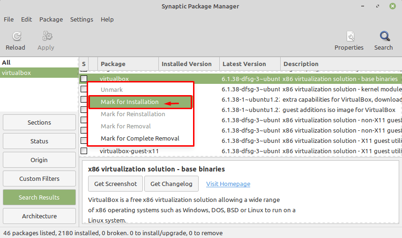Image resolution: width=402 pixels, height=238 pixels.
Task: Select the All filter entry
Action: coord(39,63)
